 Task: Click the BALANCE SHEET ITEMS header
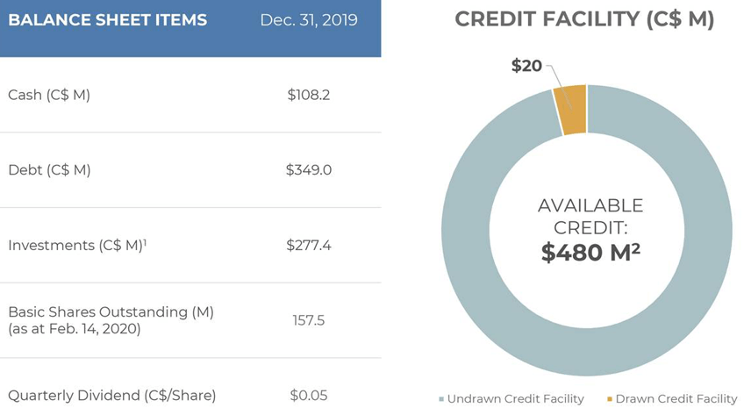[x=108, y=20]
